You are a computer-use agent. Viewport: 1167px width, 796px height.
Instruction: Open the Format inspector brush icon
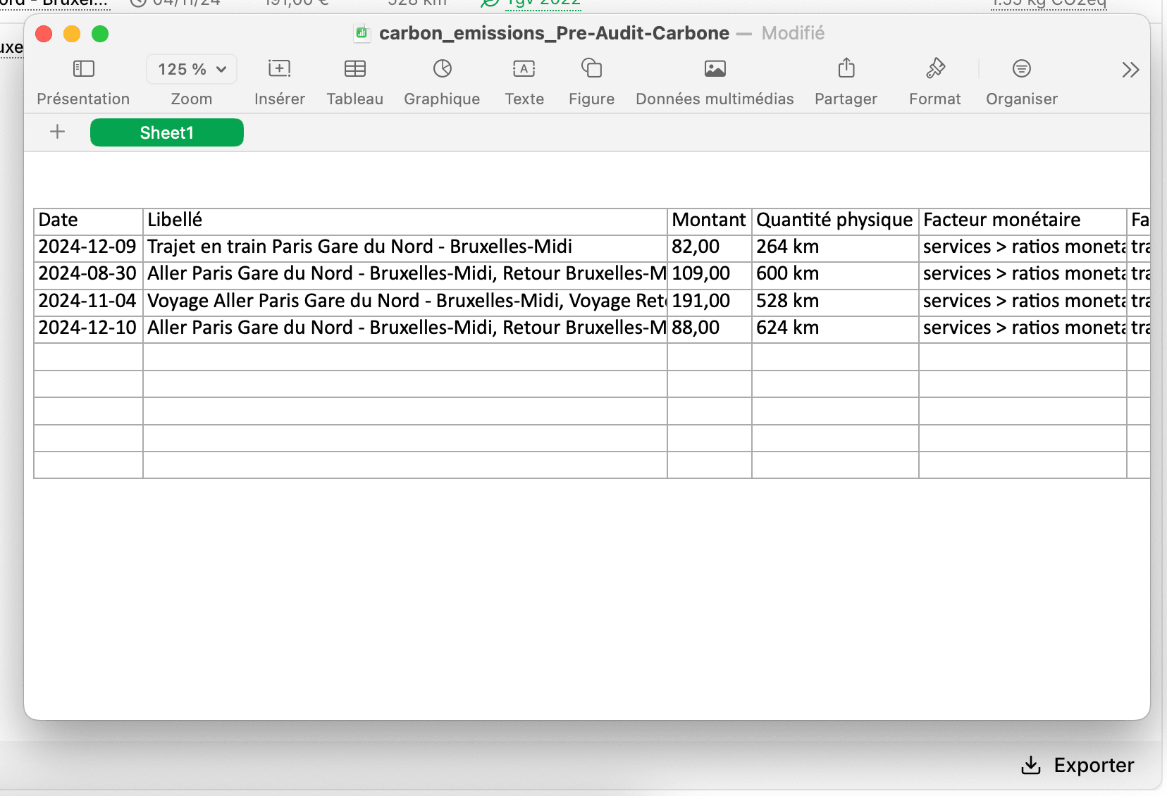935,68
